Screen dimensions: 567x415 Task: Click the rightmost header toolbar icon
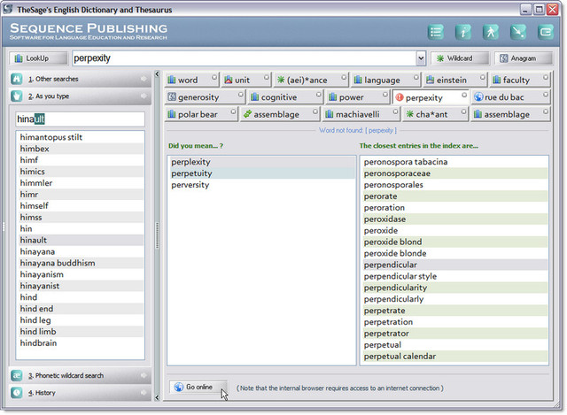[546, 32]
